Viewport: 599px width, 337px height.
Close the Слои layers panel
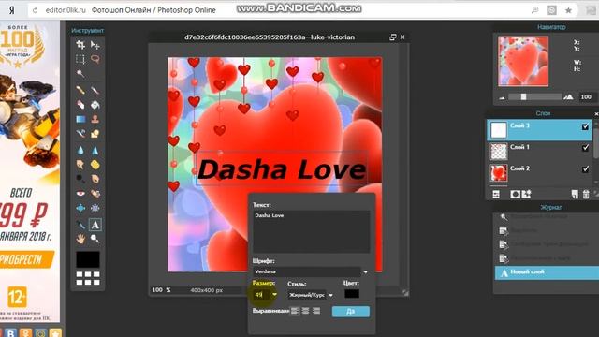tap(596, 113)
